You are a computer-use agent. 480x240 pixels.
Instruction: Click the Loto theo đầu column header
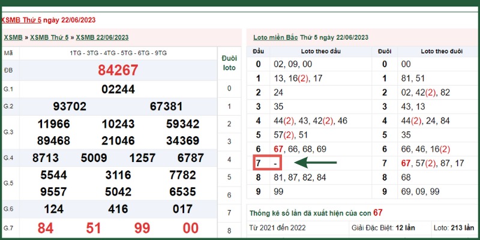pos(321,52)
